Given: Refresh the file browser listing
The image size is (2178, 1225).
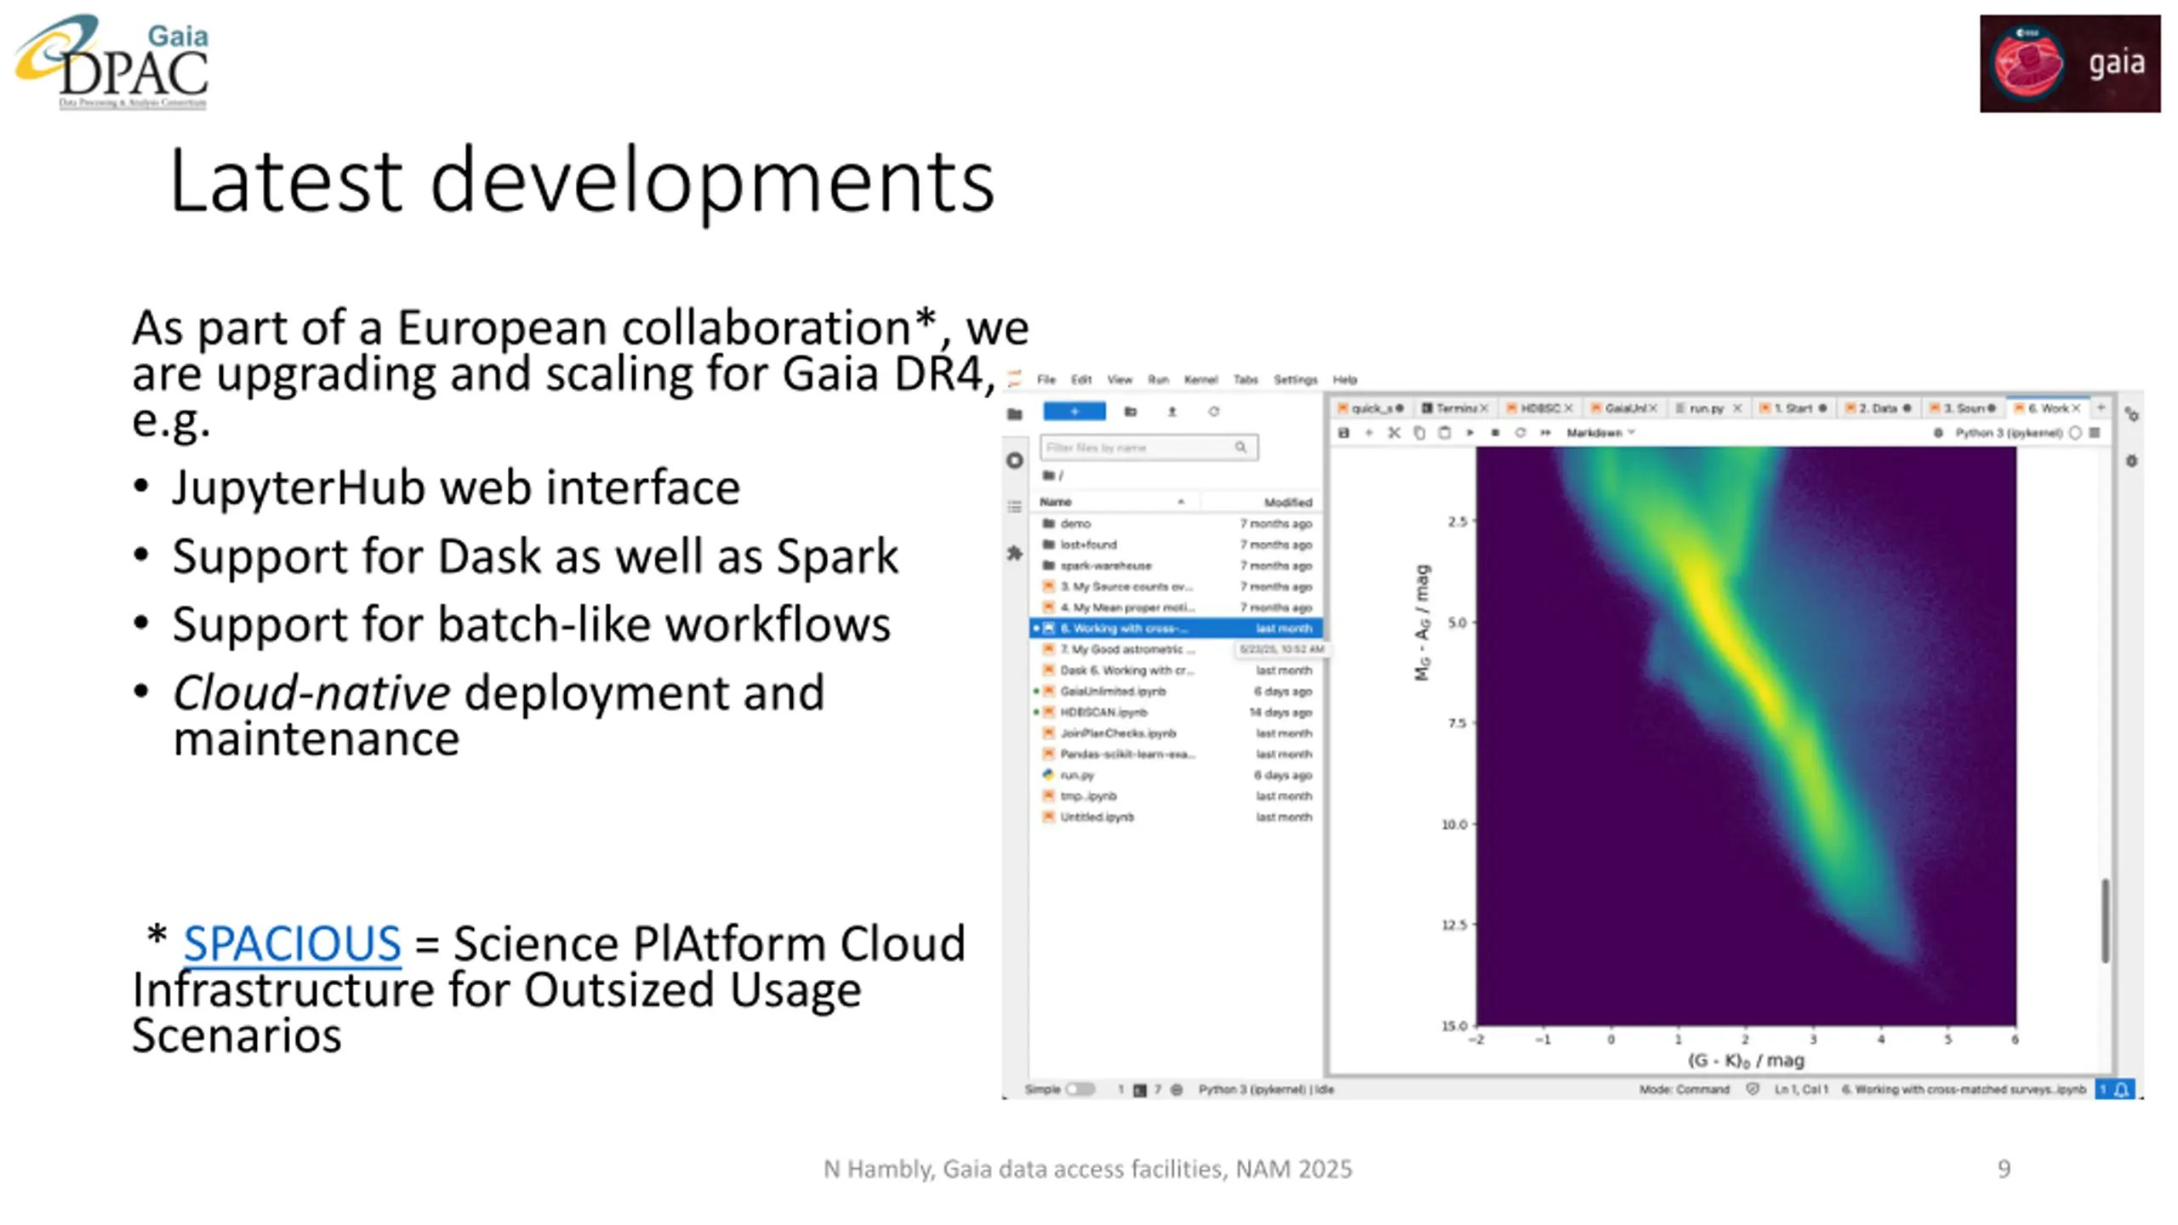Looking at the screenshot, I should point(1213,412).
